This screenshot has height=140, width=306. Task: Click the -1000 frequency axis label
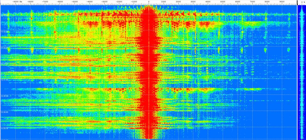134,1
